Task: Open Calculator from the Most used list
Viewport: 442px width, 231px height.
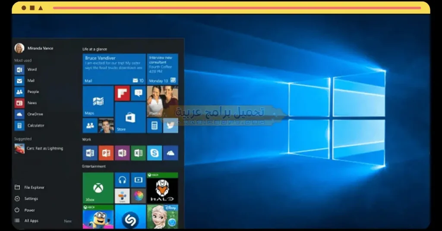Action: 30,125
